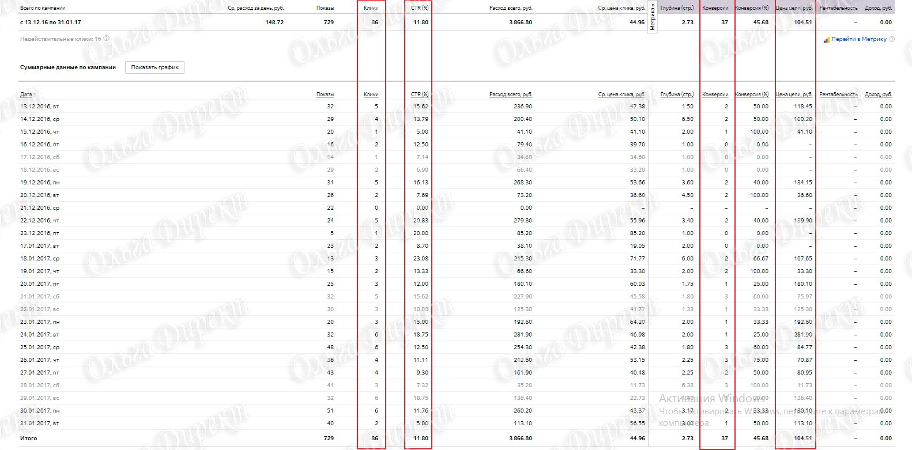
Task: Sort by Глубина (стр.) table header
Action: [677, 94]
